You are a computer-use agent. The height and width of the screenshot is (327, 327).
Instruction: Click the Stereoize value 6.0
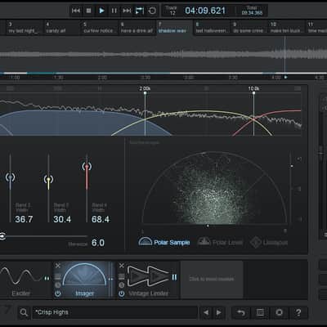[x=98, y=243]
